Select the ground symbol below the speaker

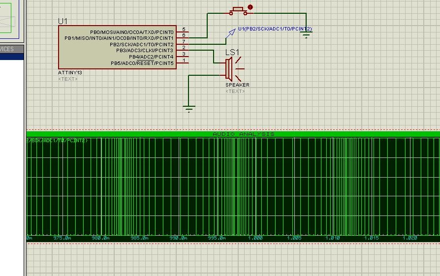189,109
